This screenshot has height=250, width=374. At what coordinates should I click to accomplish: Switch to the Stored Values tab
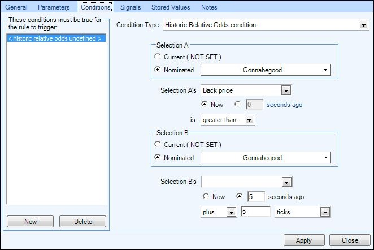click(x=171, y=7)
